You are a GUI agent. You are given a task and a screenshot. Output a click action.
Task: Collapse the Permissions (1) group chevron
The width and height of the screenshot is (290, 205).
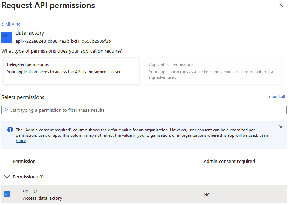tap(7, 177)
